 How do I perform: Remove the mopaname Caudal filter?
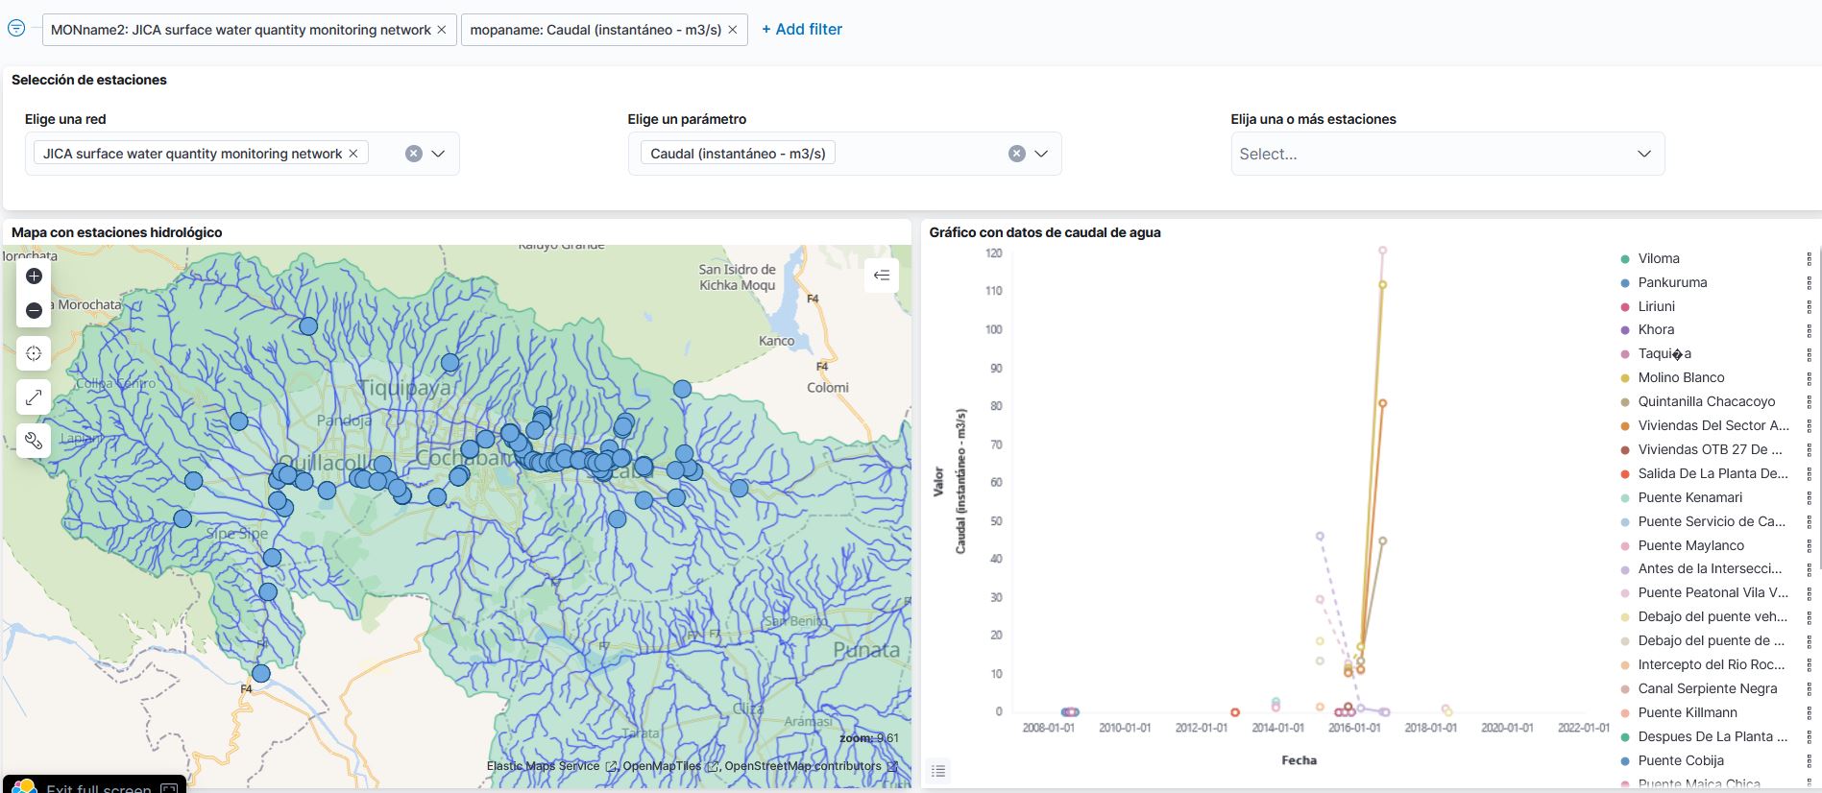tap(733, 30)
